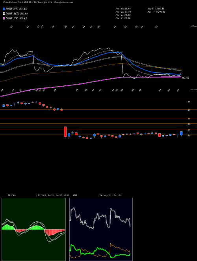
Task: Click the '16.60' value label on the EMA chart
Action: pos(185,78)
